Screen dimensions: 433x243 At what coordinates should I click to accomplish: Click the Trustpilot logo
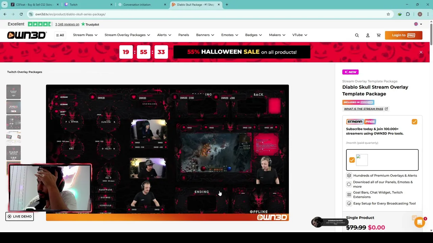[90, 24]
